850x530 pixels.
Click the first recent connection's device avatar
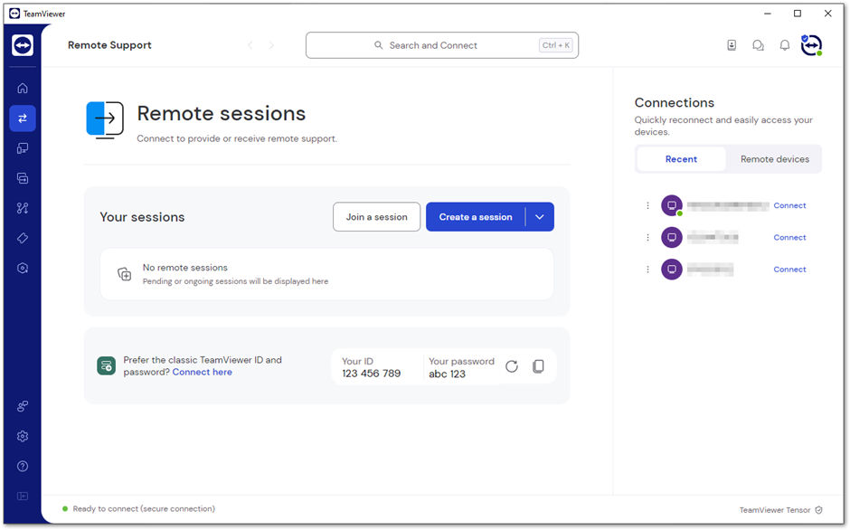click(x=672, y=205)
